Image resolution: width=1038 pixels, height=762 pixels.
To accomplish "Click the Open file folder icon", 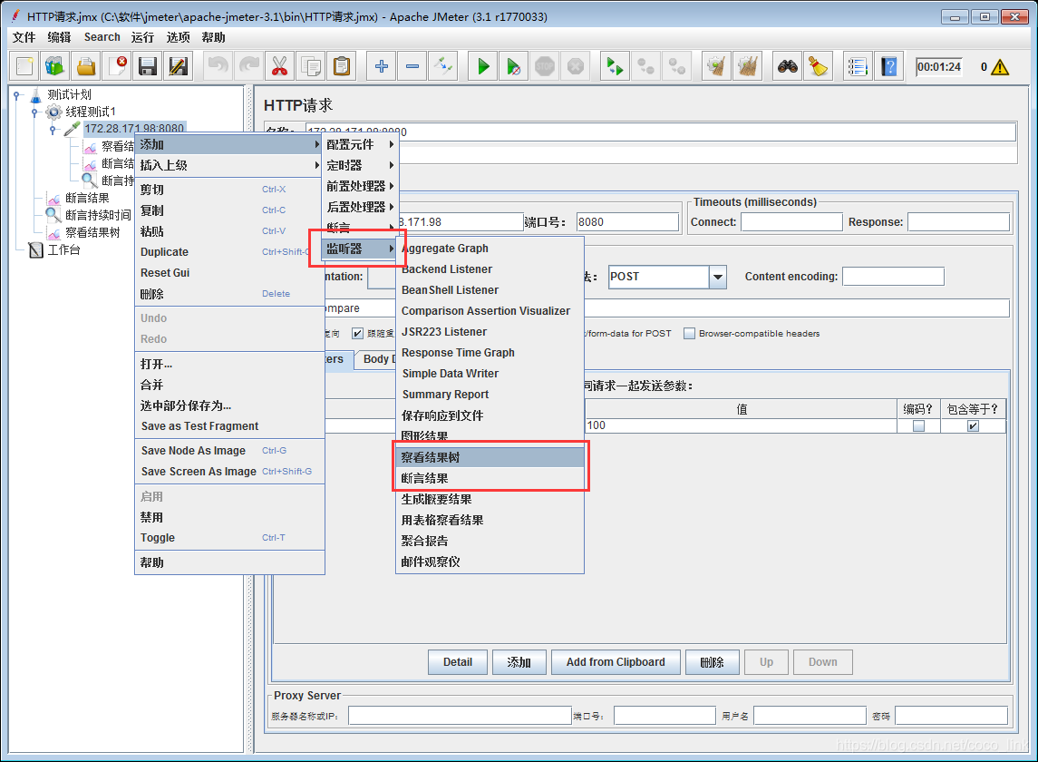I will [x=86, y=66].
